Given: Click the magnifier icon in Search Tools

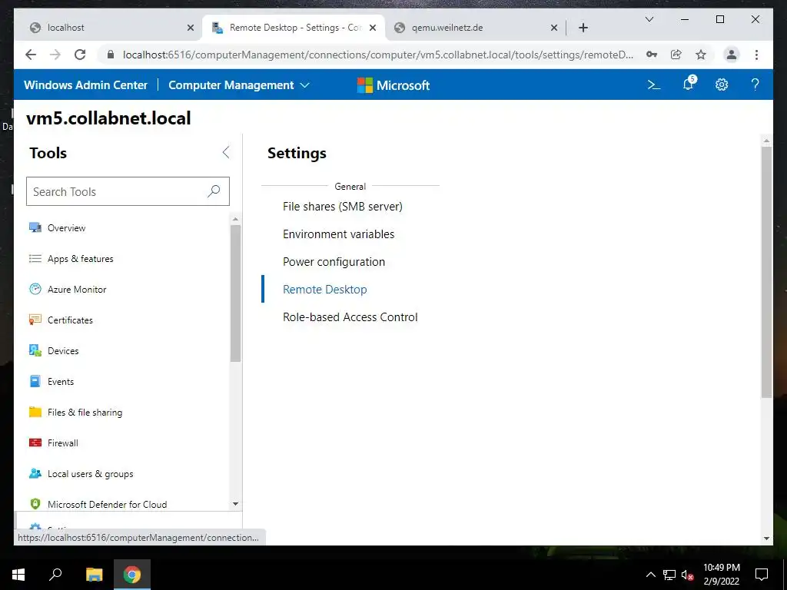Looking at the screenshot, I should click(x=214, y=191).
